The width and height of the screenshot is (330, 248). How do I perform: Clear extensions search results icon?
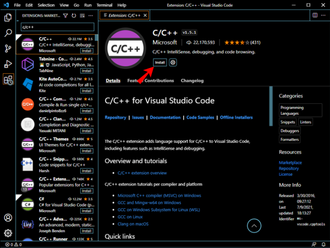82,16
